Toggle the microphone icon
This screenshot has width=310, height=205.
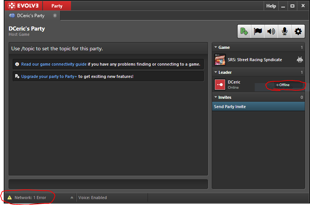coord(285,31)
